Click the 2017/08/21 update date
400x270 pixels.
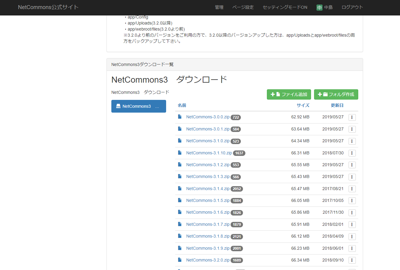pos(333,189)
